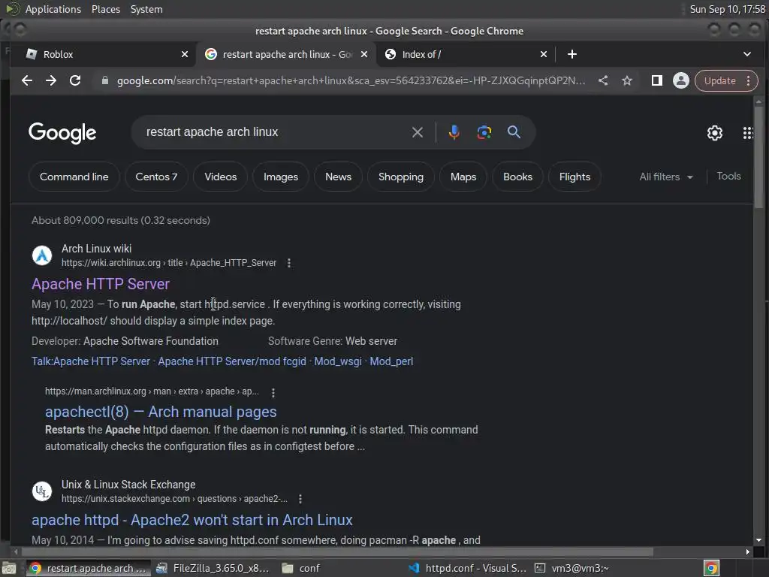769x577 pixels.
Task: Close the restart apache arch linux tab
Action: (x=364, y=54)
